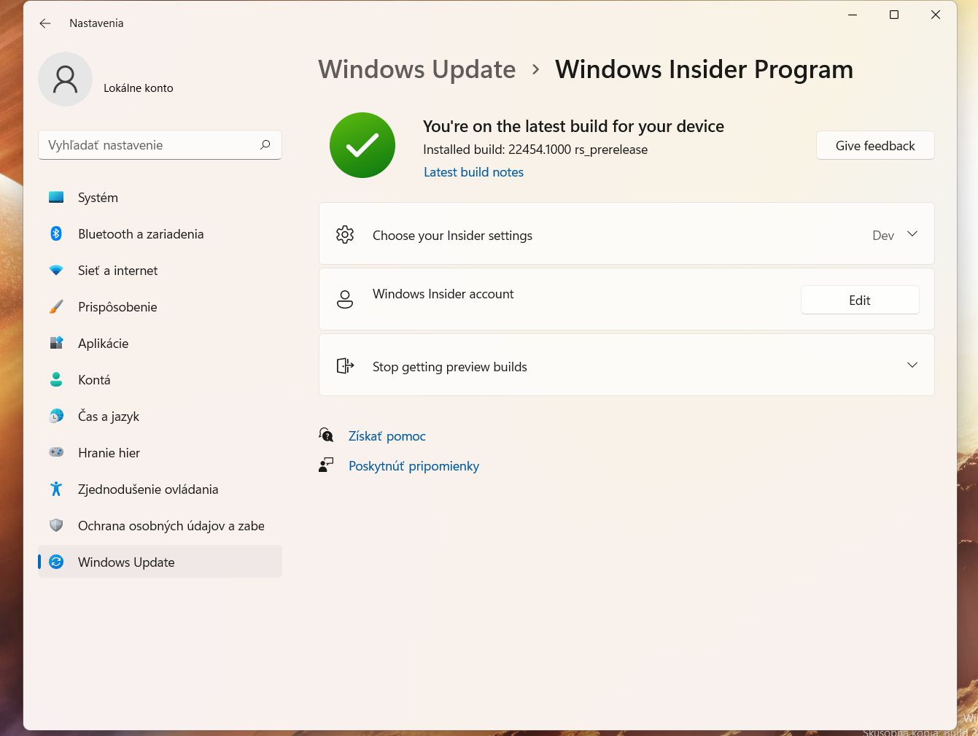Click the search magnifier icon
Image resolution: width=978 pixels, height=736 pixels.
pyautogui.click(x=265, y=144)
